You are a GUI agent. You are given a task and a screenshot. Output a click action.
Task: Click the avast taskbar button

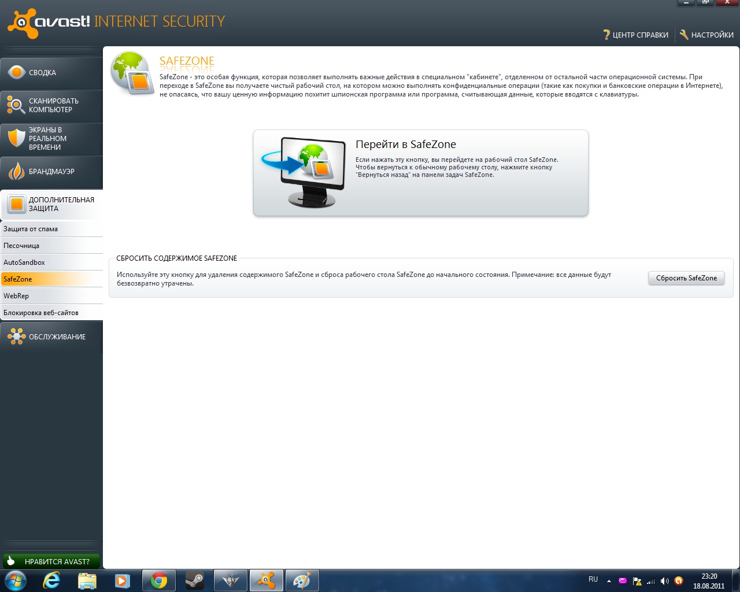[267, 580]
